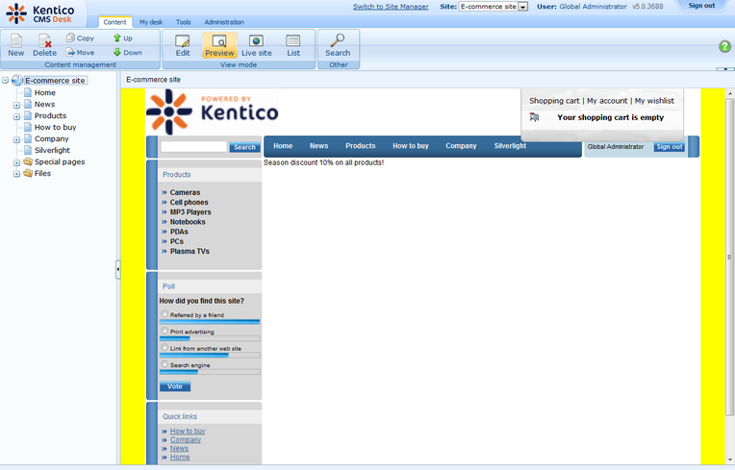Expand the Products tree node

tap(16, 116)
